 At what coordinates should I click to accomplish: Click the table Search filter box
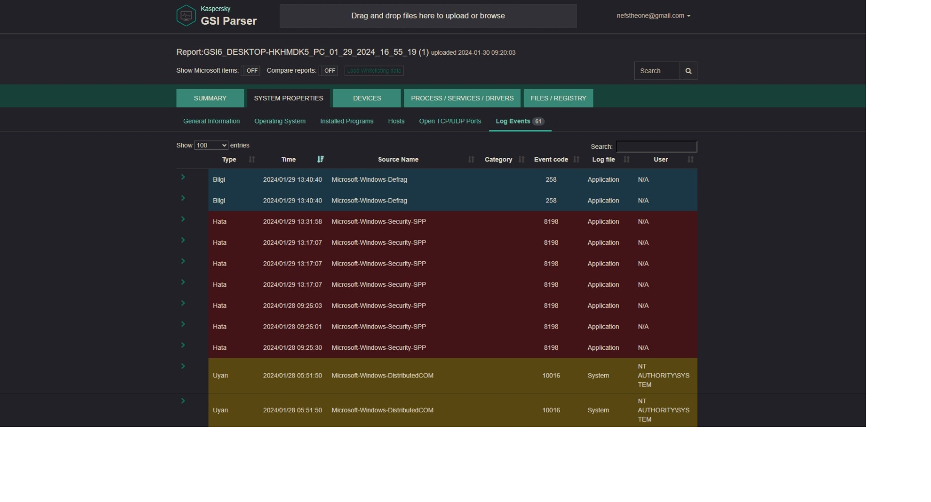point(657,146)
